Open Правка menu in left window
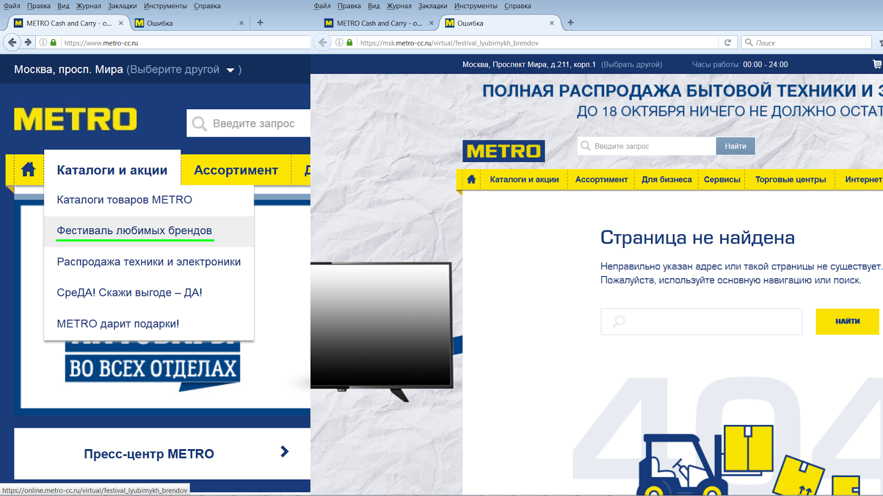Viewport: 883px width, 496px height. [39, 6]
